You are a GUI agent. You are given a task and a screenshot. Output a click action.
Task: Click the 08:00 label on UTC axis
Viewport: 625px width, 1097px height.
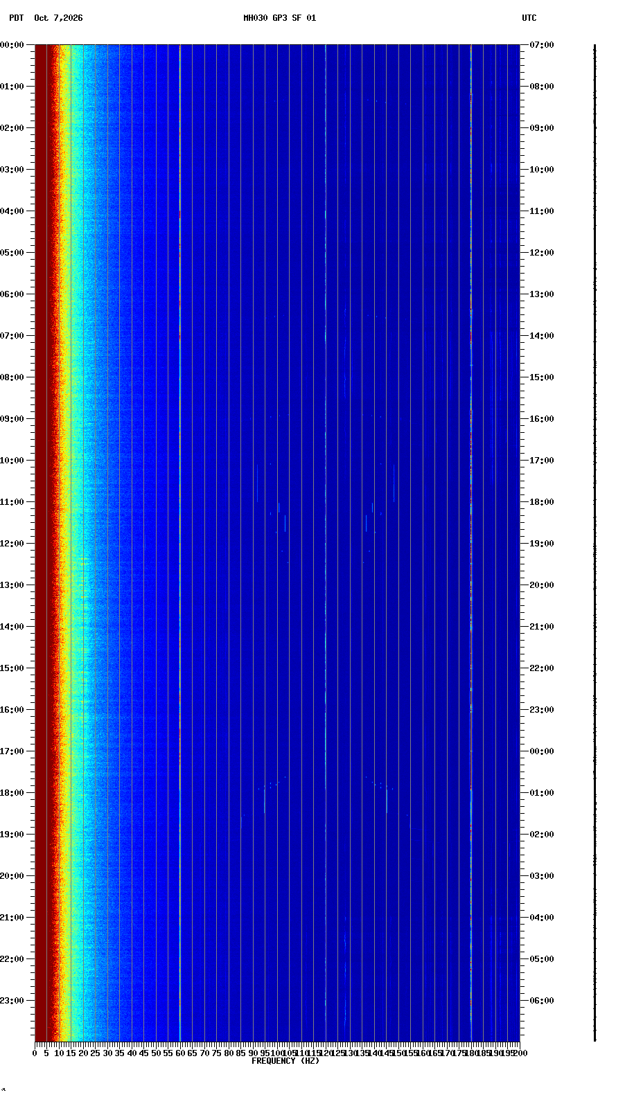(542, 87)
